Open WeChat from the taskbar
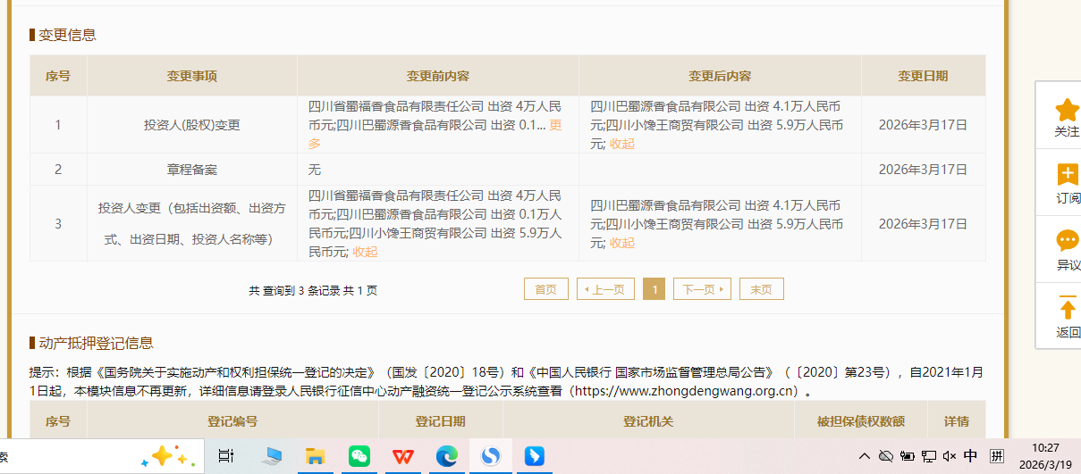 pyautogui.click(x=359, y=456)
